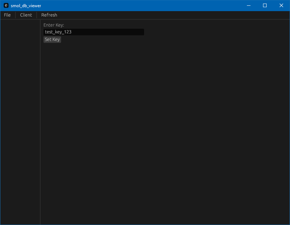This screenshot has width=290, height=225.
Task: Click the smol_db_viewer title text
Action: (26, 6)
